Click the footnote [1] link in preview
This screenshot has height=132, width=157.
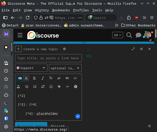(x=89, y=56)
